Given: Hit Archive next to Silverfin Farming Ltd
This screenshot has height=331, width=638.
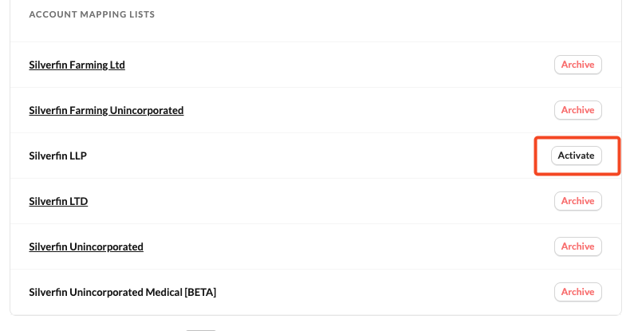Looking at the screenshot, I should coord(577,65).
